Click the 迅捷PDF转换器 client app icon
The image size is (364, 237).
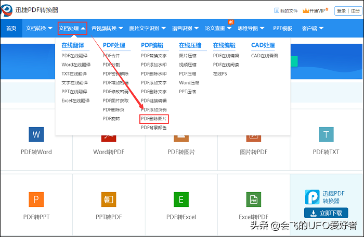312,197
